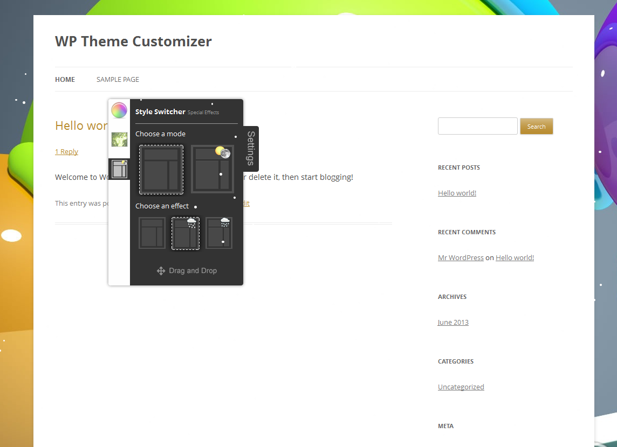This screenshot has height=447, width=617.
Task: Click the Style Switcher heading
Action: (160, 111)
